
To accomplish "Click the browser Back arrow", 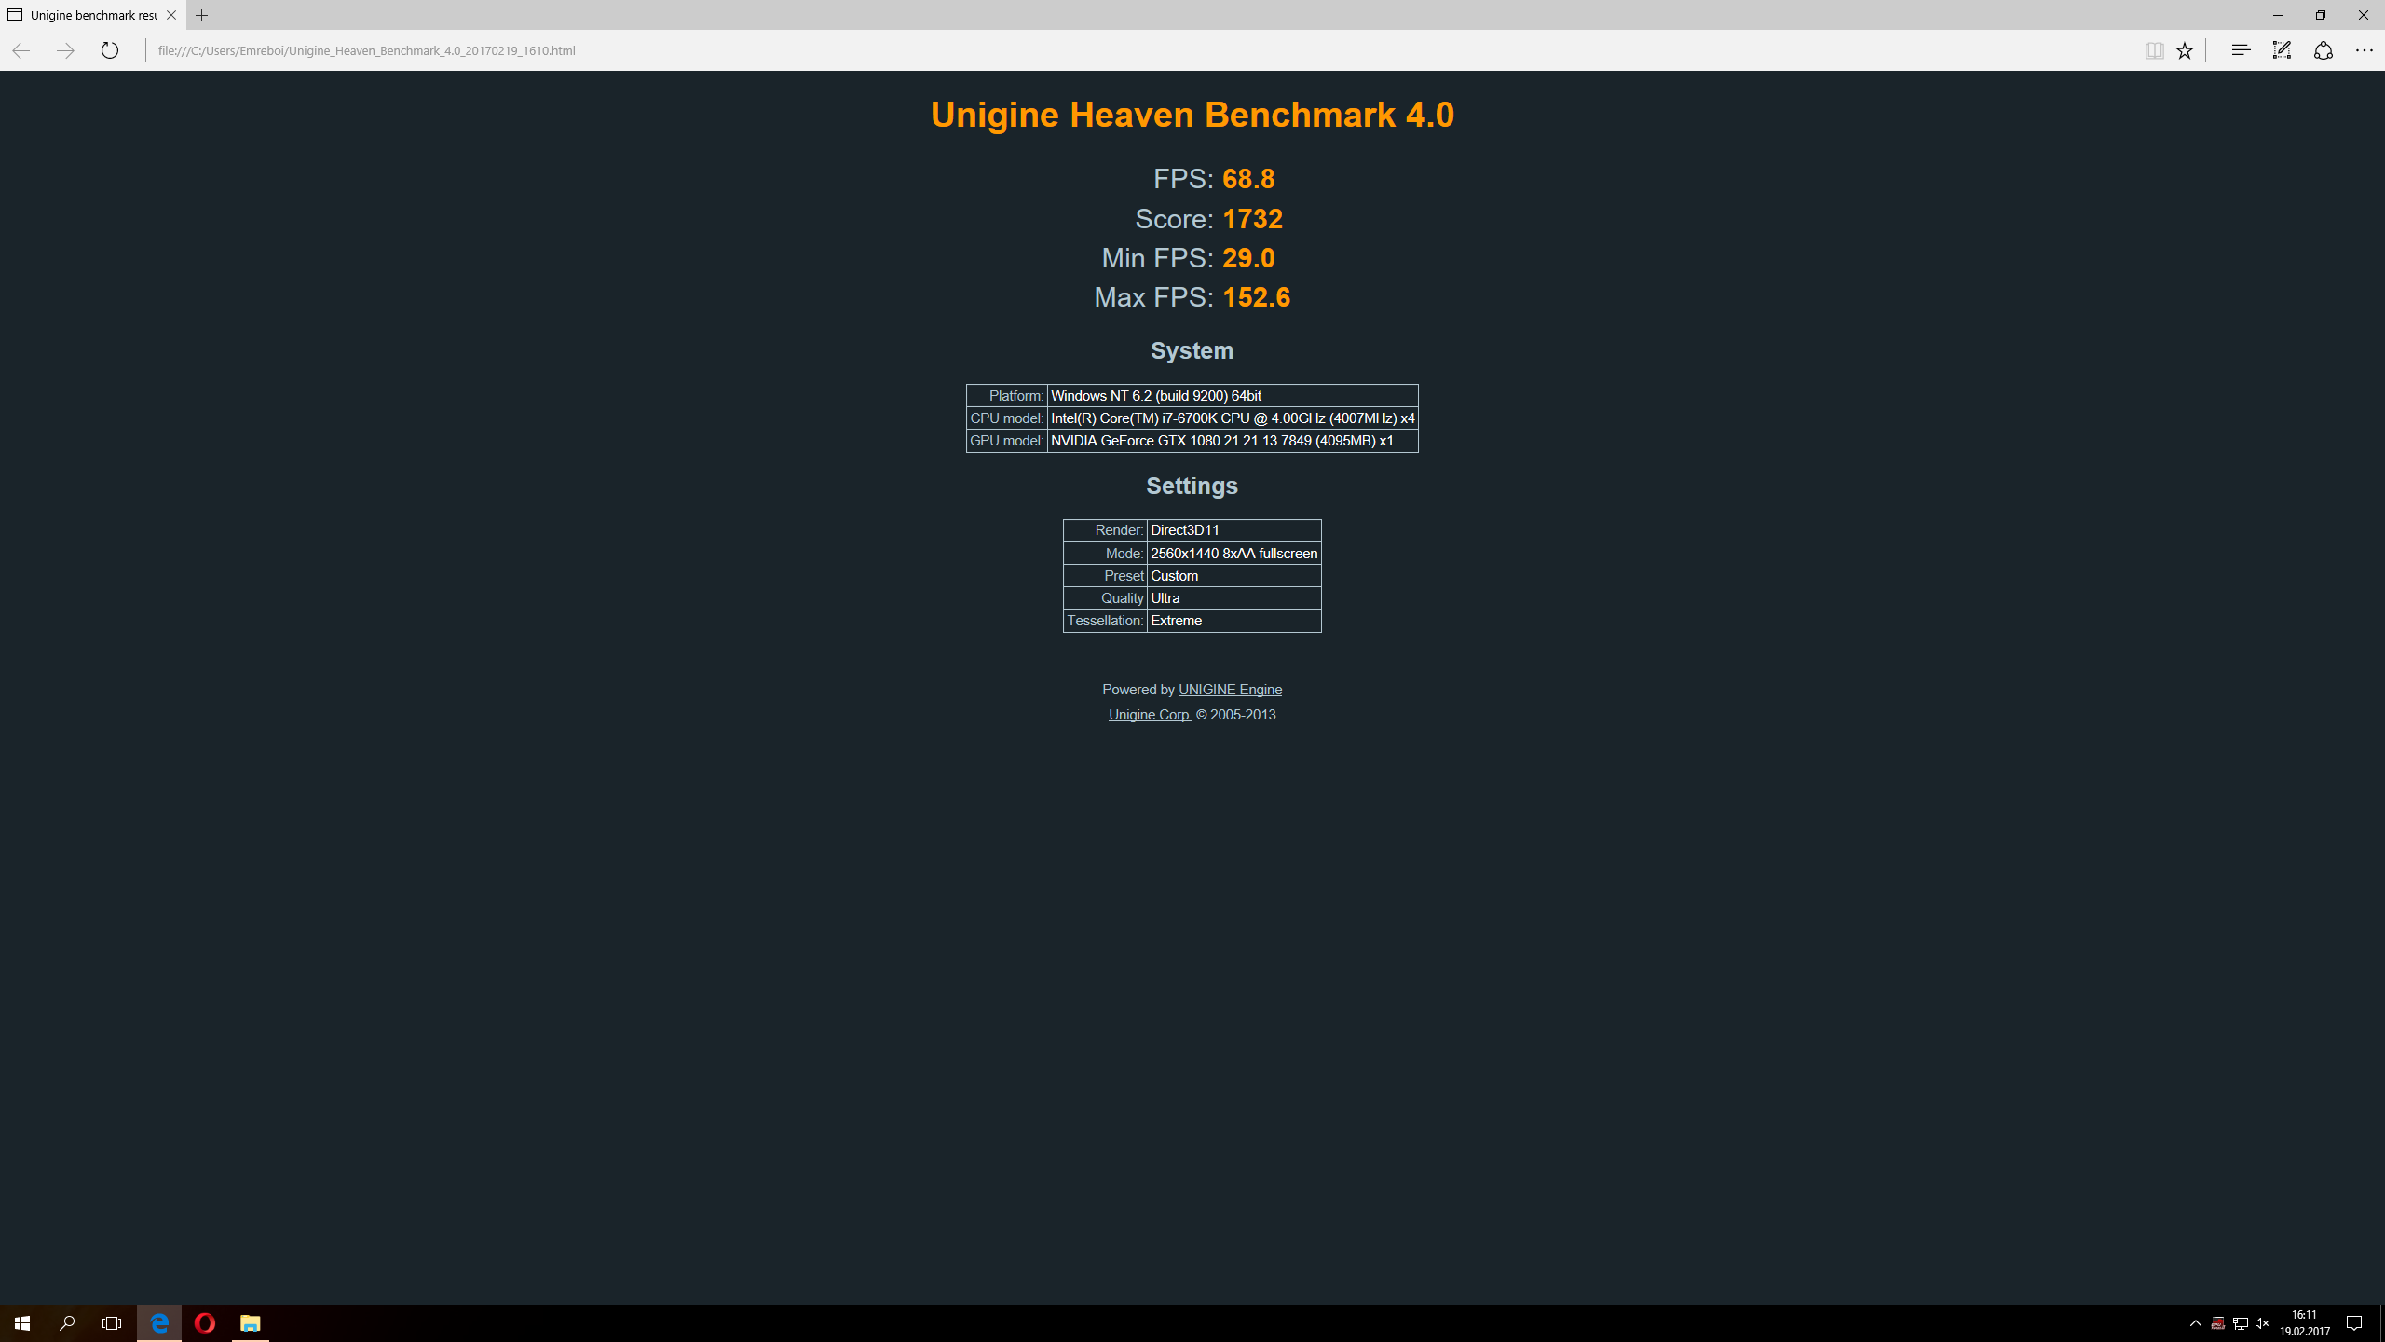I will [x=21, y=50].
